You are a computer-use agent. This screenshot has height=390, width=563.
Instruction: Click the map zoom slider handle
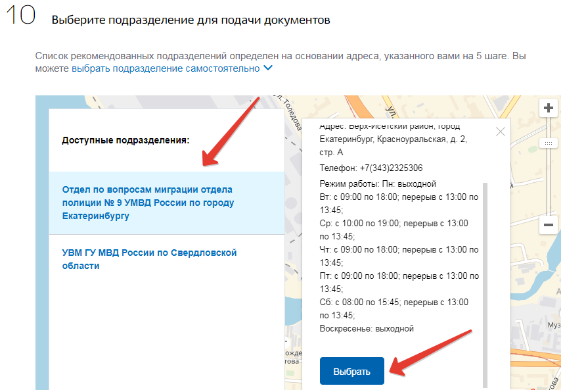point(548,143)
